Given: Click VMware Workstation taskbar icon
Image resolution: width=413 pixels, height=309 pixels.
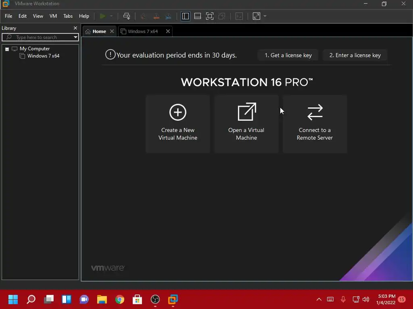Looking at the screenshot, I should point(173,299).
